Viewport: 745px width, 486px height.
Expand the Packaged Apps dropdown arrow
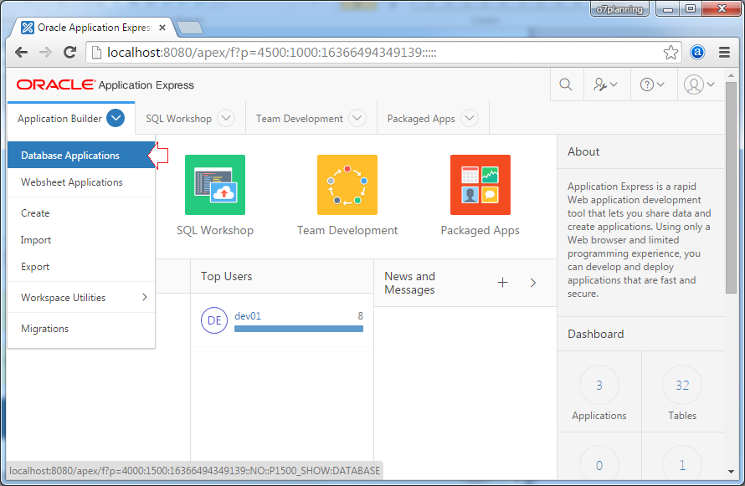tap(470, 118)
